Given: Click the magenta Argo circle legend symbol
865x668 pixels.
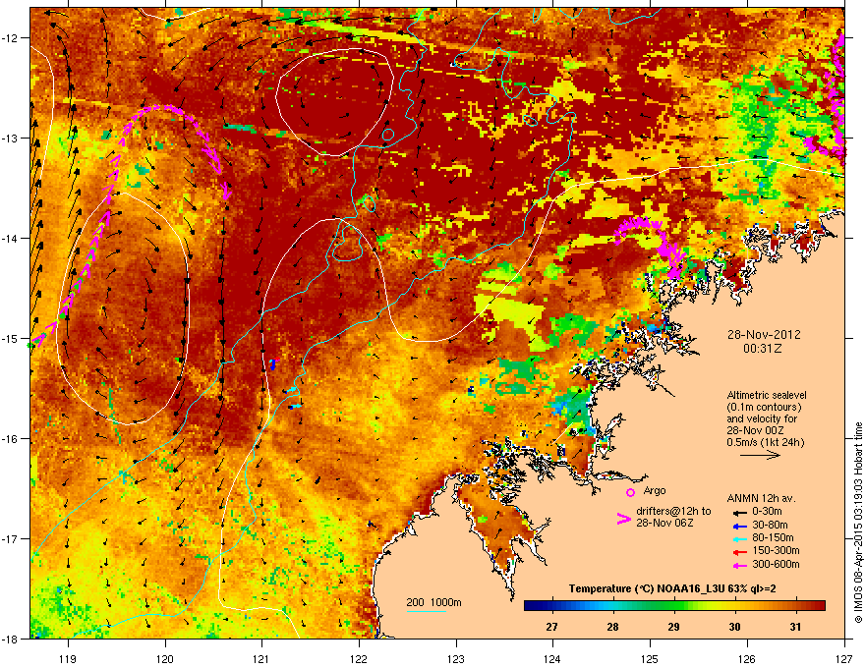Looking at the screenshot, I should [630, 492].
